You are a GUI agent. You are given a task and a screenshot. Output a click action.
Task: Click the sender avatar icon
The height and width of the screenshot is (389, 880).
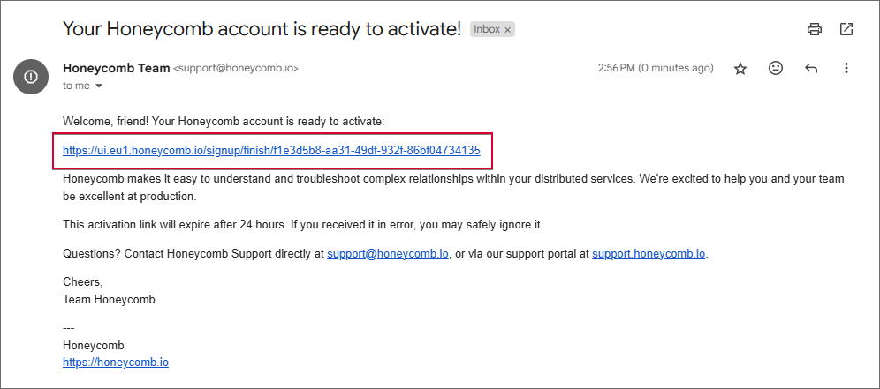pos(31,77)
